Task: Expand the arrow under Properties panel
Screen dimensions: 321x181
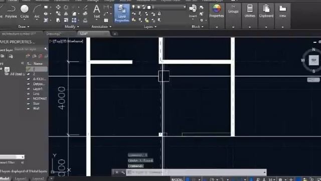Action: coord(217,27)
